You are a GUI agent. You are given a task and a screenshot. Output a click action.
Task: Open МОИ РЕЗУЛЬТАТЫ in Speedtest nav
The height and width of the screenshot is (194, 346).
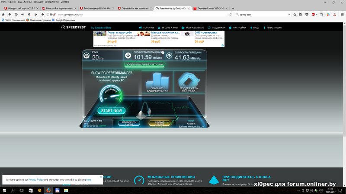[193, 28]
